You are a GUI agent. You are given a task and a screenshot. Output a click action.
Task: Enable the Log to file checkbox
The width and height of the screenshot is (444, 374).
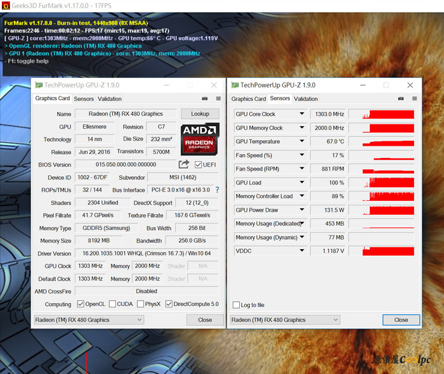click(x=236, y=305)
